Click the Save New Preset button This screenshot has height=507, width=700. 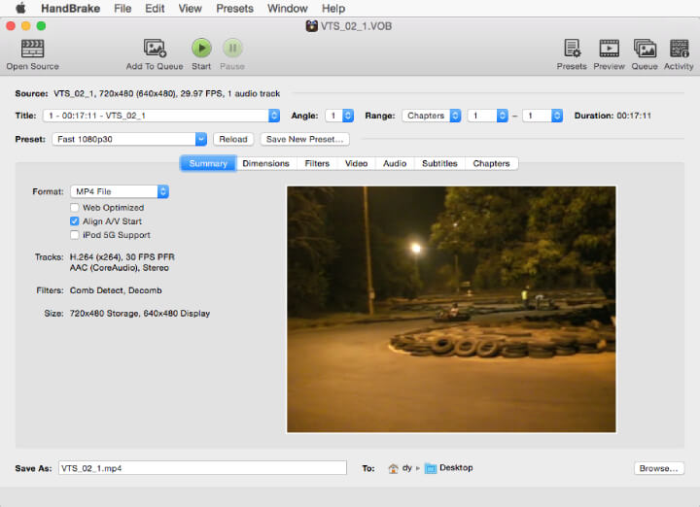tap(304, 139)
